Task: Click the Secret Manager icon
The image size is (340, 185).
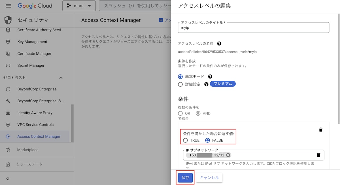Action: (8, 65)
